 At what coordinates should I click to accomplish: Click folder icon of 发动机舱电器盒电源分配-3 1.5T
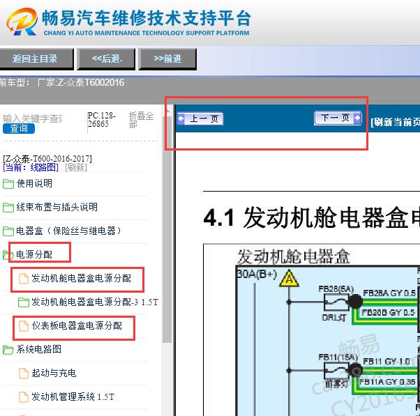24,302
